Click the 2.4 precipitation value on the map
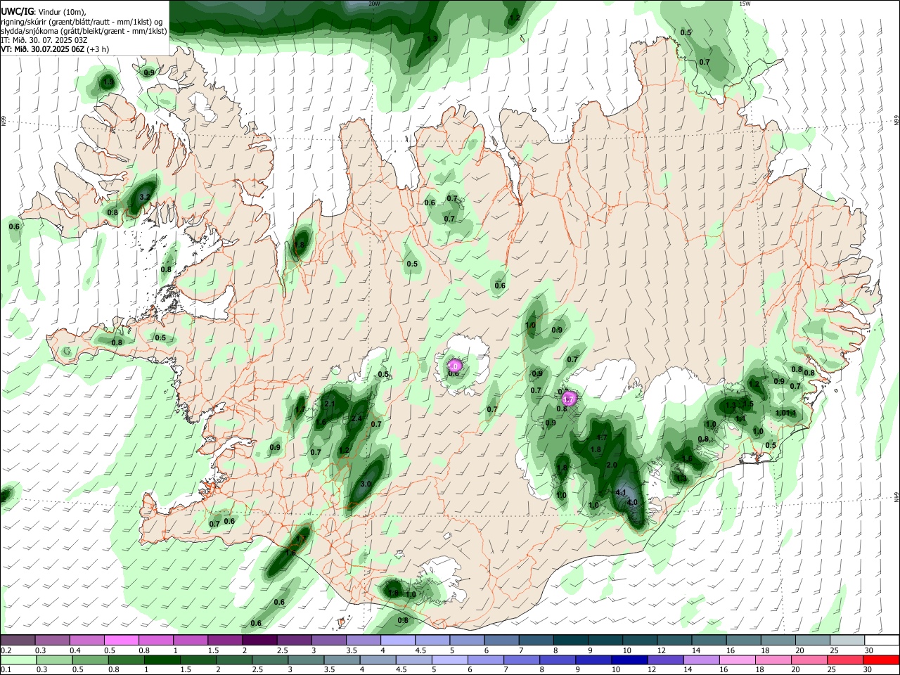This screenshot has width=900, height=675. point(356,419)
